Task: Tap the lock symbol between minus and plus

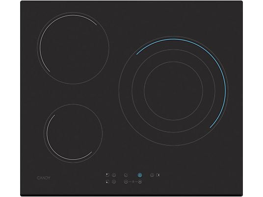Action: [133, 182]
